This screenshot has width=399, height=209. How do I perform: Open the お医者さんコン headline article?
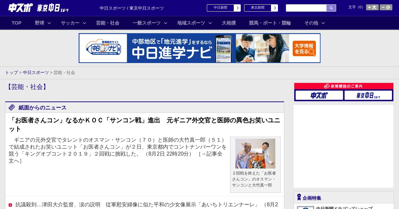click(144, 124)
